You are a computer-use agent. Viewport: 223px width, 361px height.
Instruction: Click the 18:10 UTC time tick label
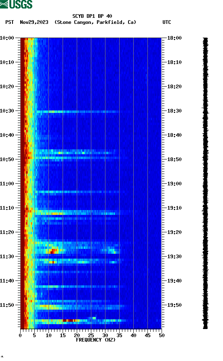tap(174, 62)
